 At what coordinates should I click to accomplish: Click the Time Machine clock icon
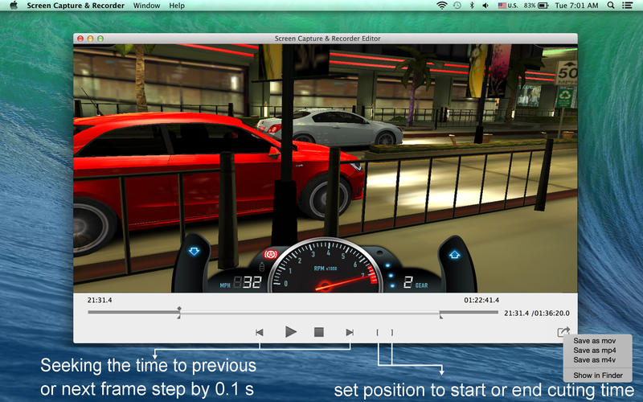click(x=457, y=6)
